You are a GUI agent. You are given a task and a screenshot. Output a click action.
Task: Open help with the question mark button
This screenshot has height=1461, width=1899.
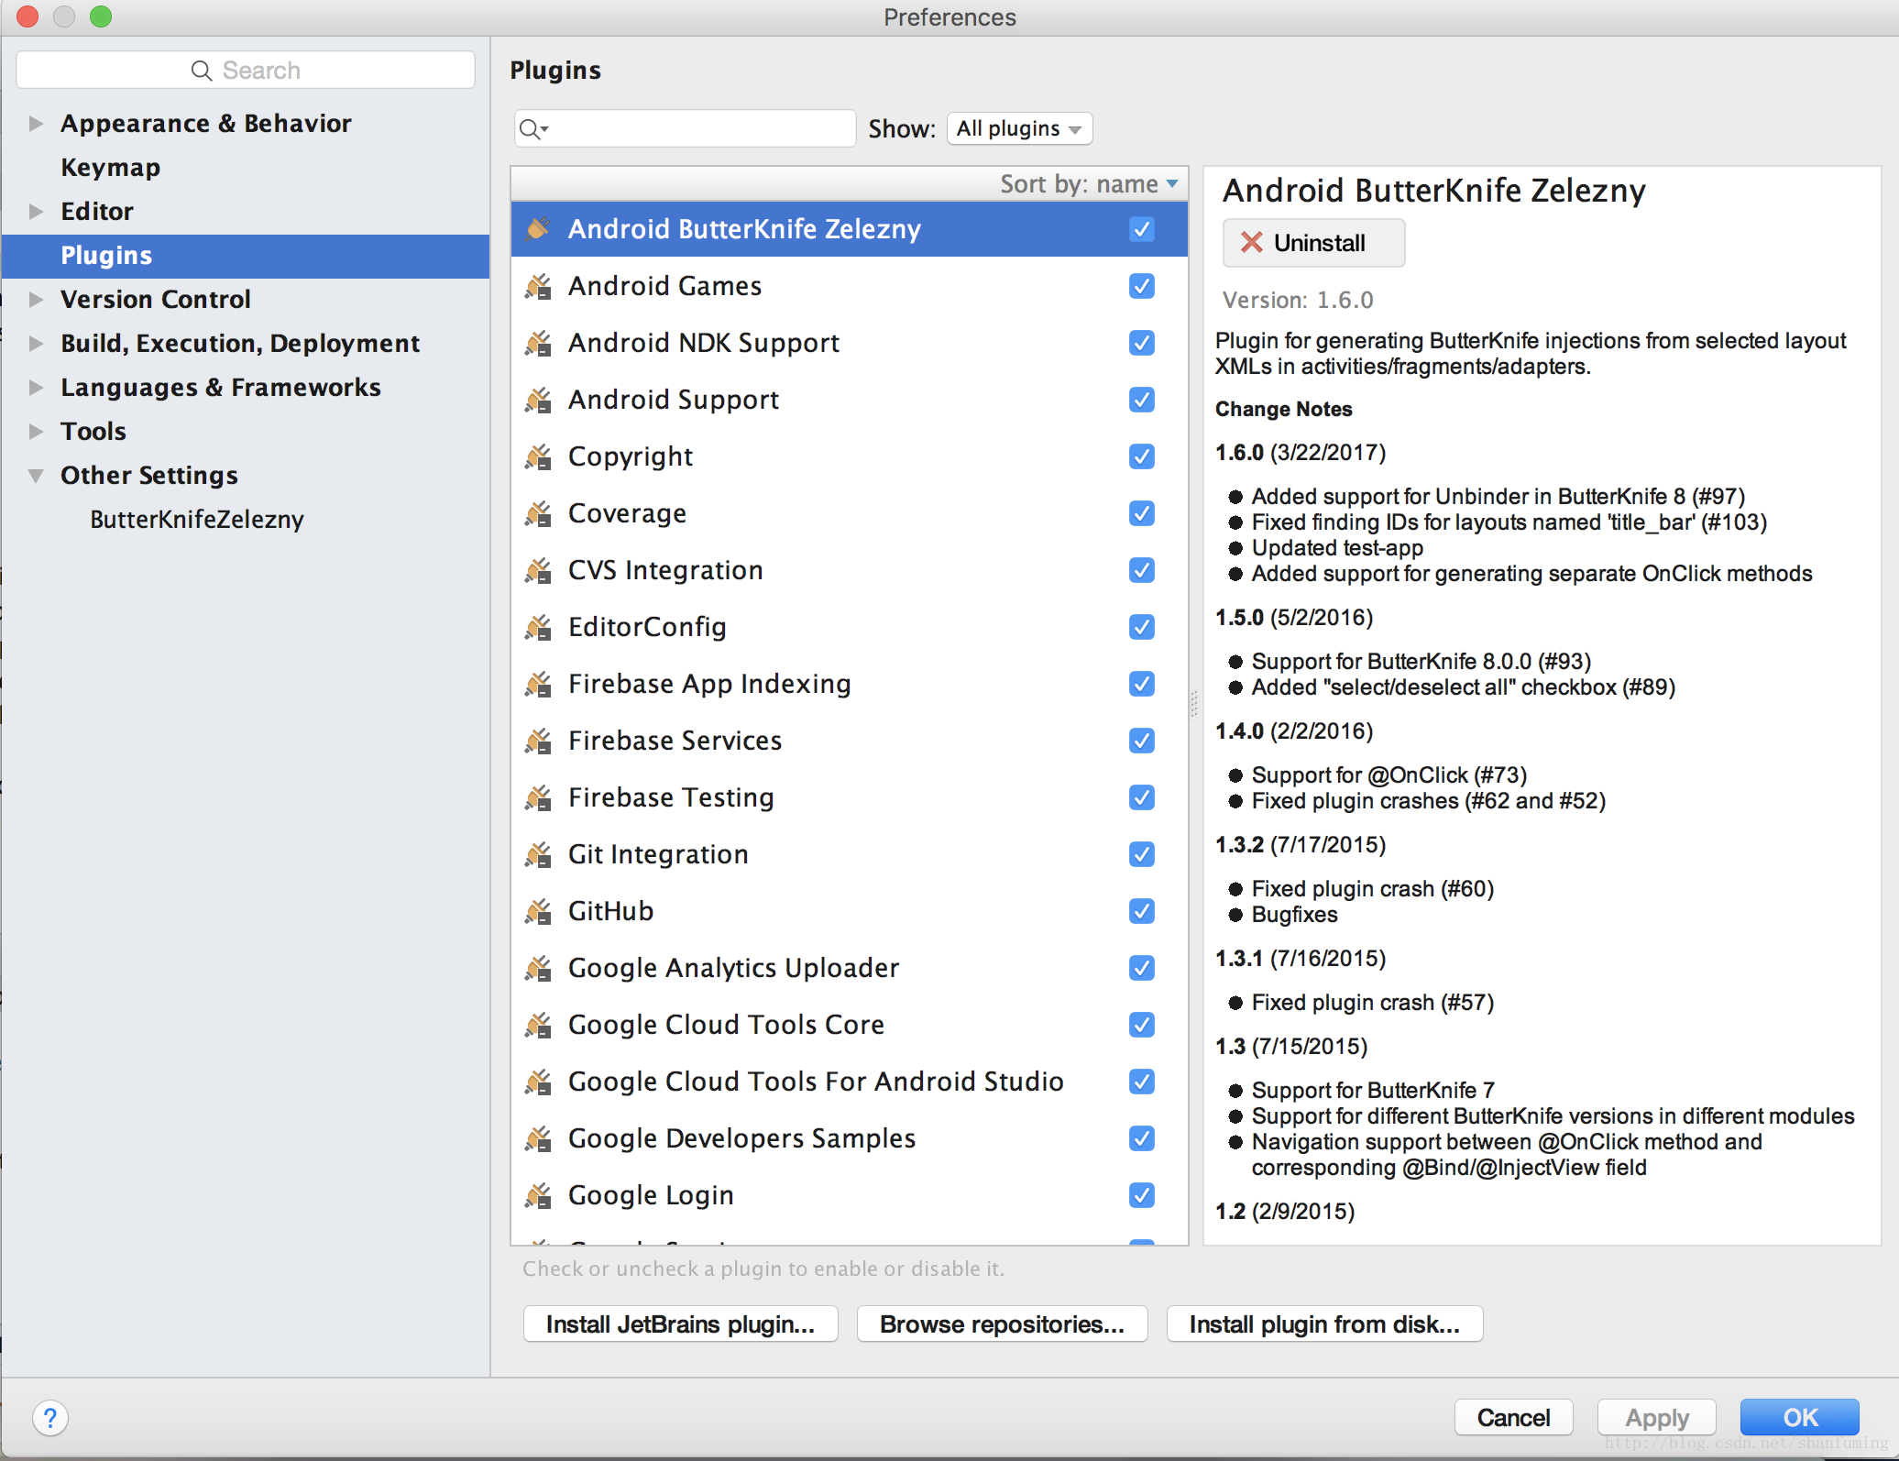50,1418
